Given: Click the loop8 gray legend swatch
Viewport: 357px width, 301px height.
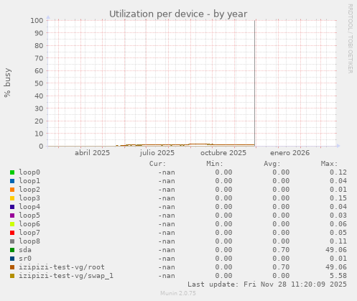Looking at the screenshot, I should pos(12,241).
